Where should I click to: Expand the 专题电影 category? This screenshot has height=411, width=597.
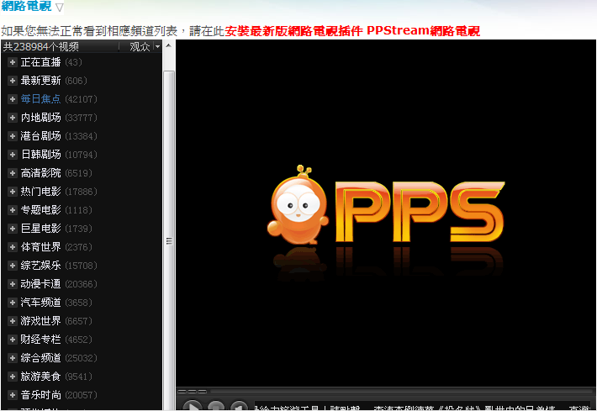[x=12, y=210]
